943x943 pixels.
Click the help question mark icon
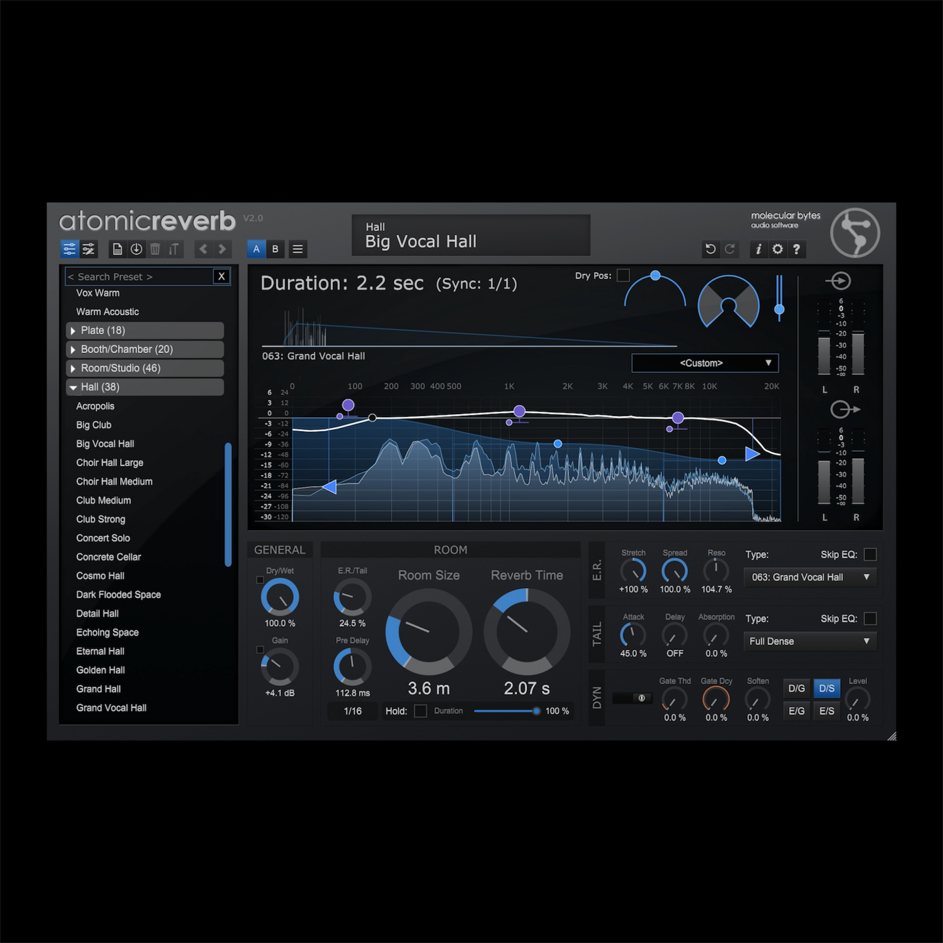pos(797,250)
